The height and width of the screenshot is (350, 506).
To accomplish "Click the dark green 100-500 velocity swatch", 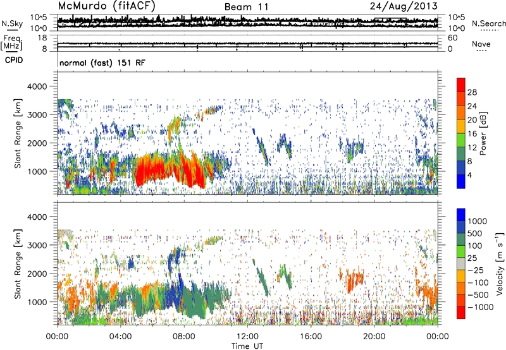I will (461, 239).
